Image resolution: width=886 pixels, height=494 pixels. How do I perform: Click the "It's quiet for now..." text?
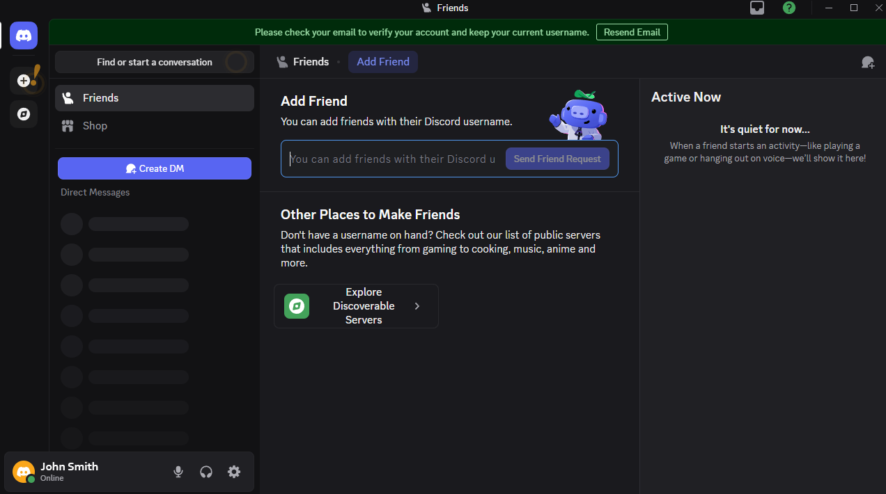click(765, 129)
